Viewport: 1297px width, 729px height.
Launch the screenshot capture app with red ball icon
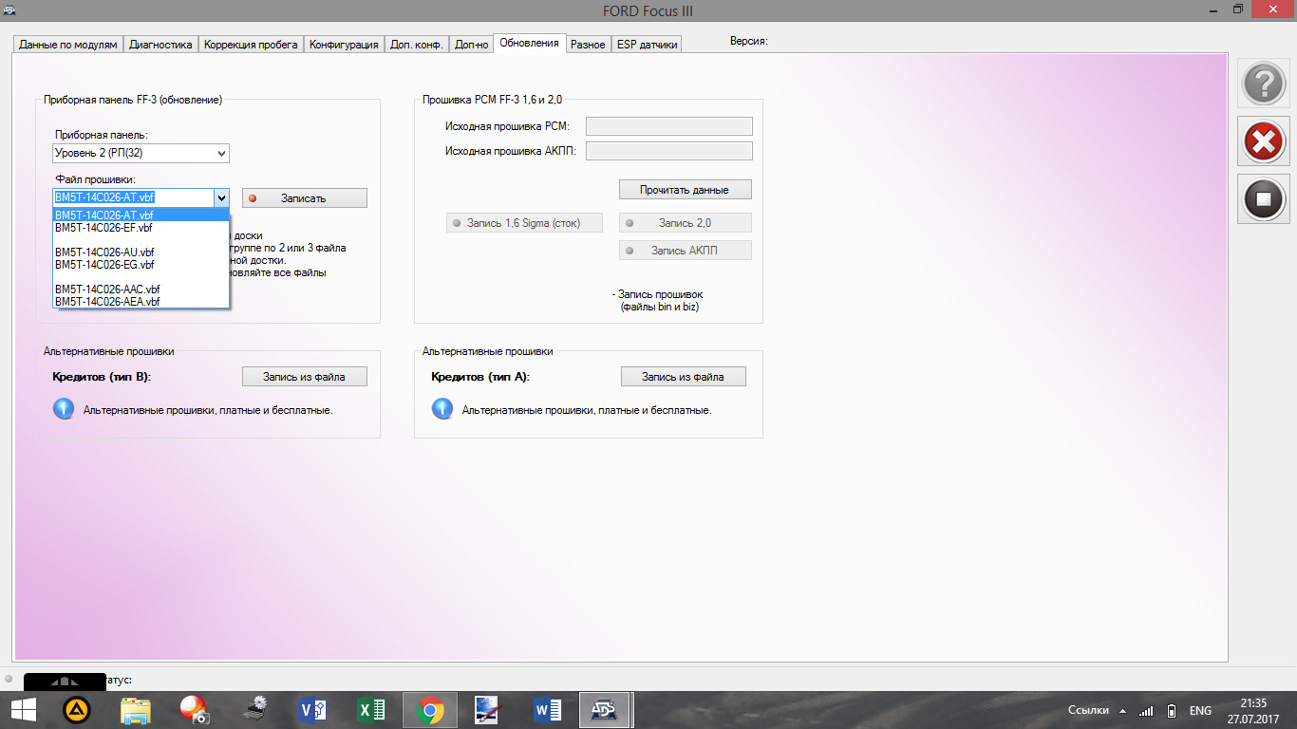[195, 710]
